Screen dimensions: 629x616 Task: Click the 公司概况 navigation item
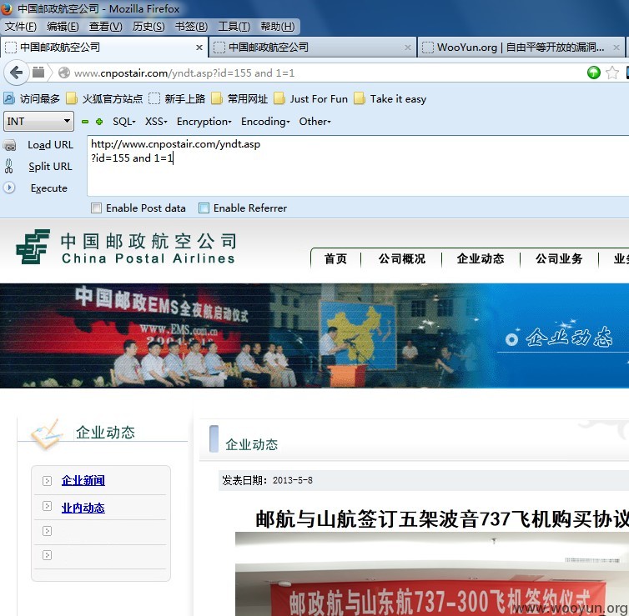[x=401, y=259]
